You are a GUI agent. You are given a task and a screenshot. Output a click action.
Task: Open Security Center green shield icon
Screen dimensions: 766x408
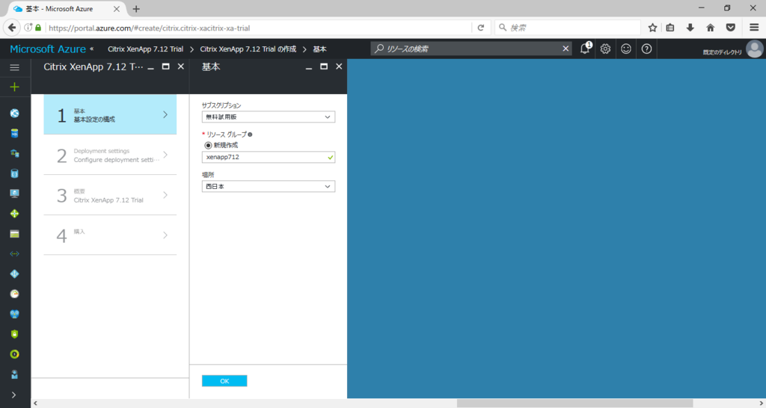[15, 334]
